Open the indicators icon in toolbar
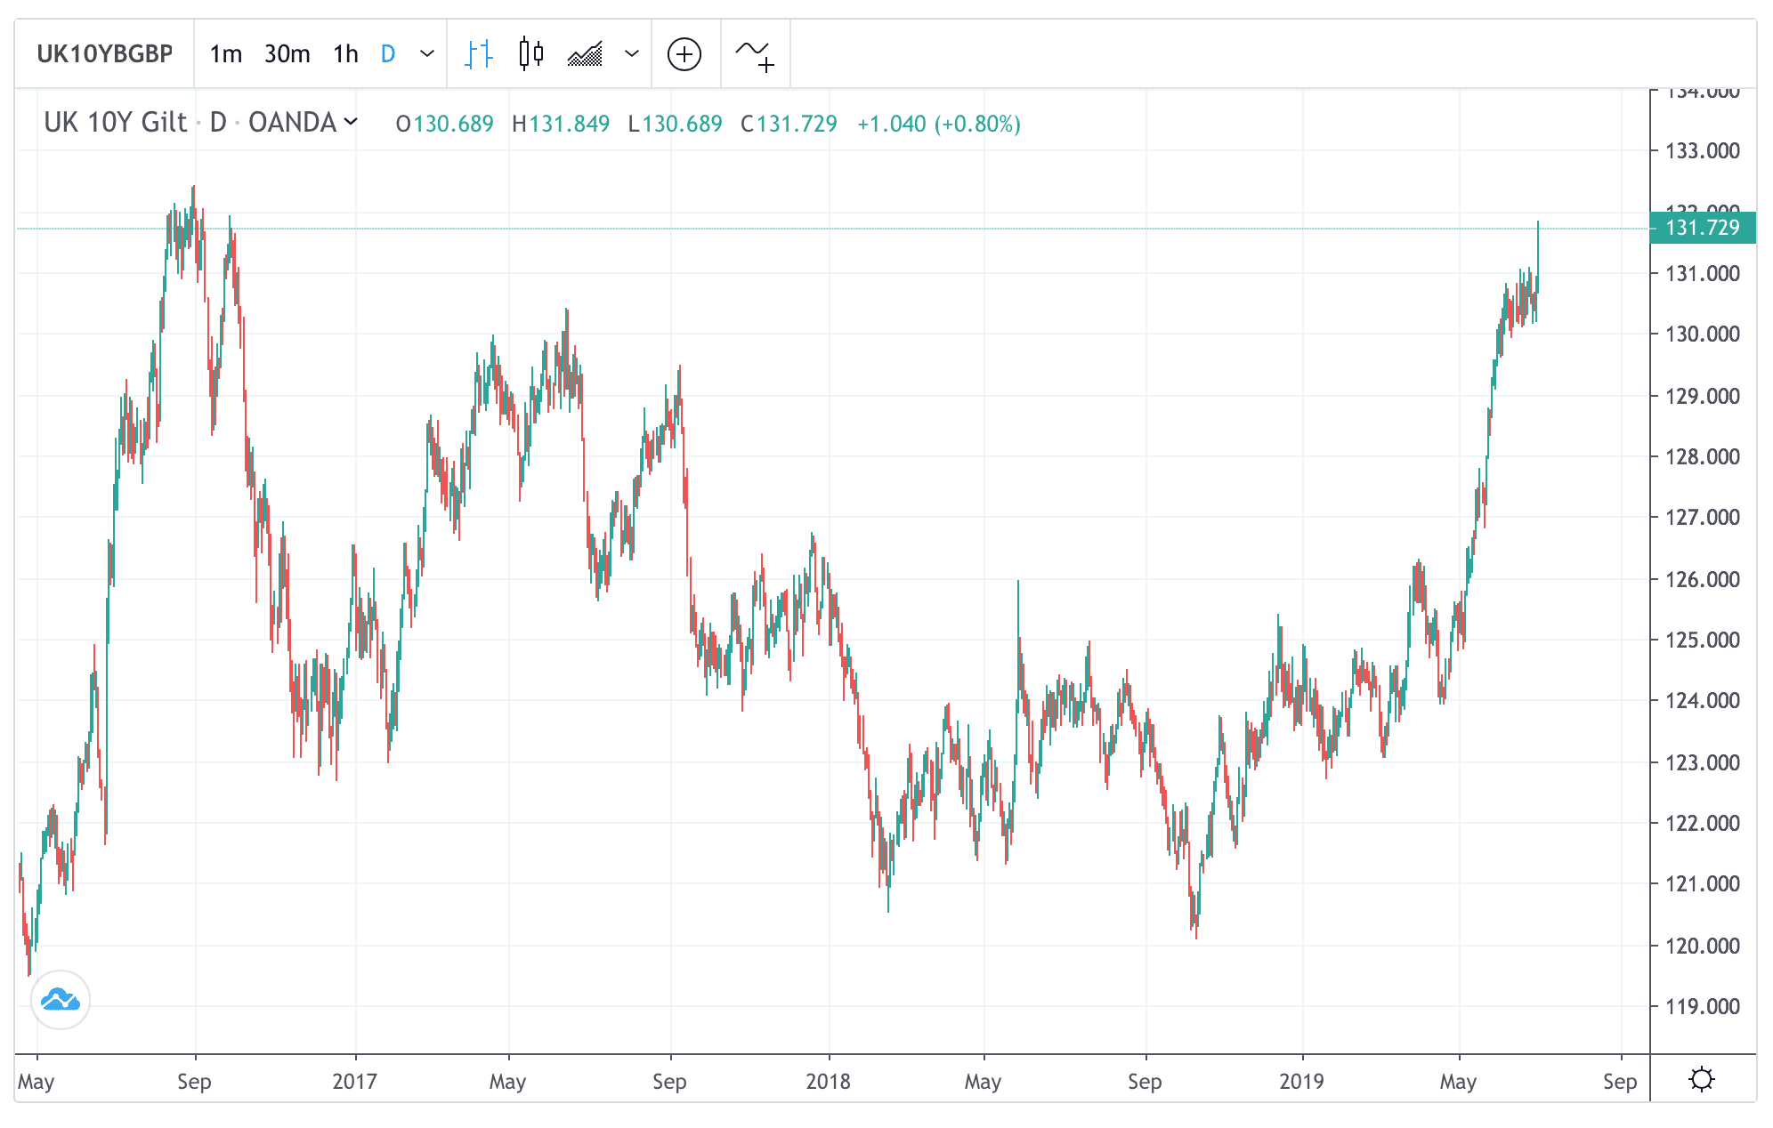 click(755, 54)
